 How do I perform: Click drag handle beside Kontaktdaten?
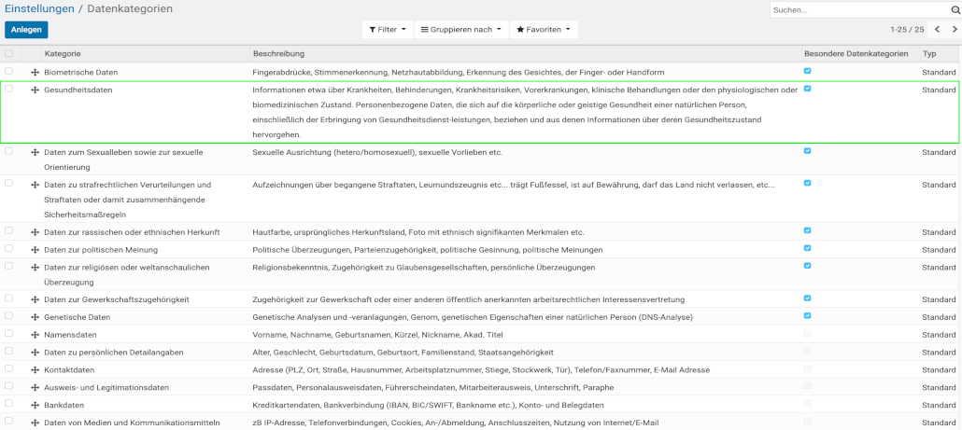[35, 370]
